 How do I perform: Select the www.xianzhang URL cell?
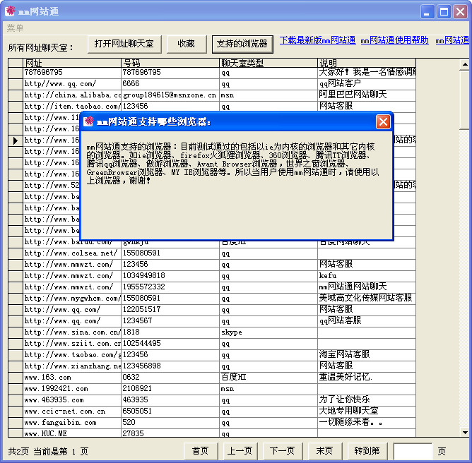(72, 366)
